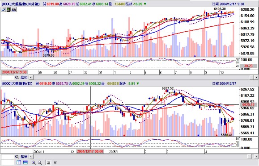The height and width of the screenshot is (166, 259).
Task: Click the 2004/11 label on daily time axis
Action: coord(39,151)
